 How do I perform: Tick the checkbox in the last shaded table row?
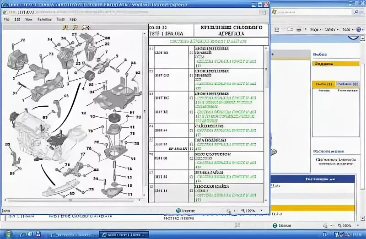click(x=191, y=190)
